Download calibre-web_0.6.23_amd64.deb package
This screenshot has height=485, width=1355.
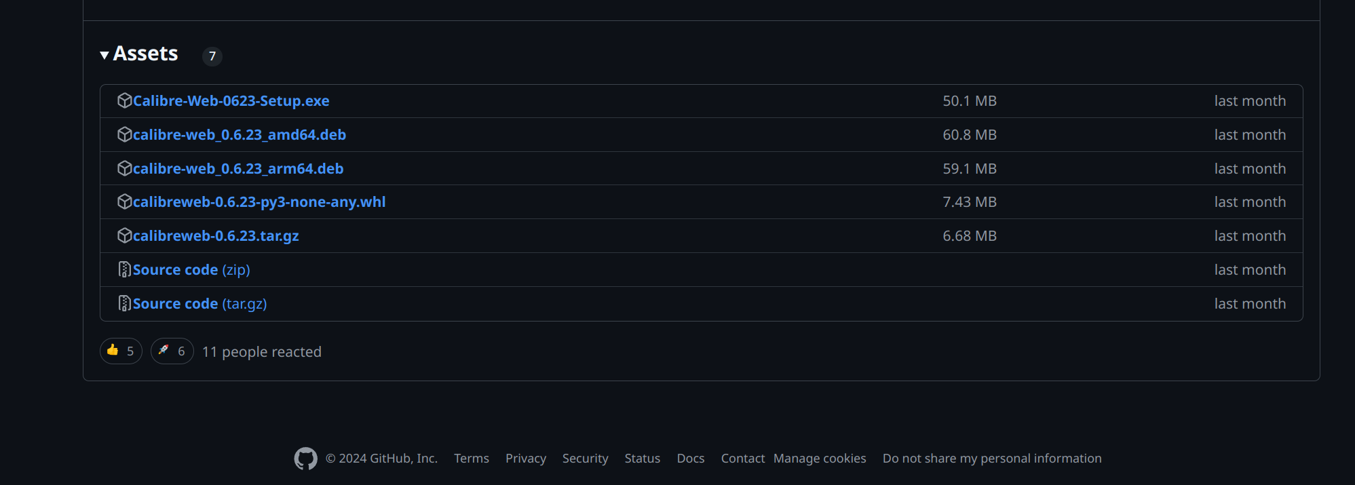[239, 135]
